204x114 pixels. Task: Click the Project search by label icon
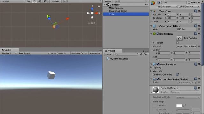tap(145, 54)
